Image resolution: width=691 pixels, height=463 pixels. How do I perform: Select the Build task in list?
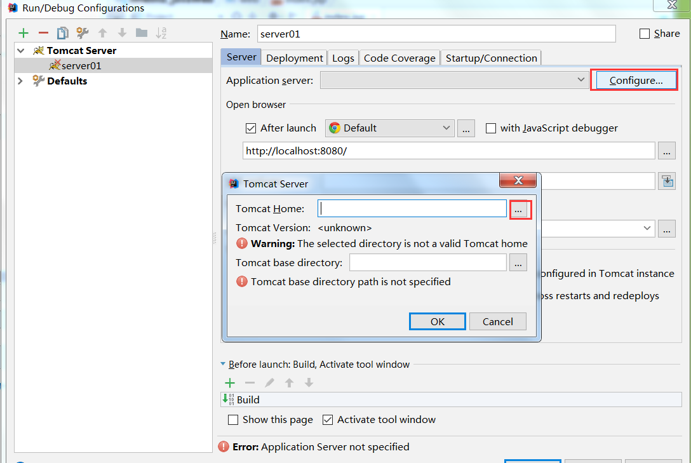451,399
